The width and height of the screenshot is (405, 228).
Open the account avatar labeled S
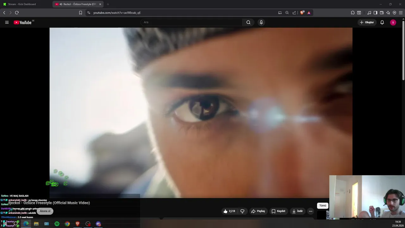pyautogui.click(x=393, y=22)
